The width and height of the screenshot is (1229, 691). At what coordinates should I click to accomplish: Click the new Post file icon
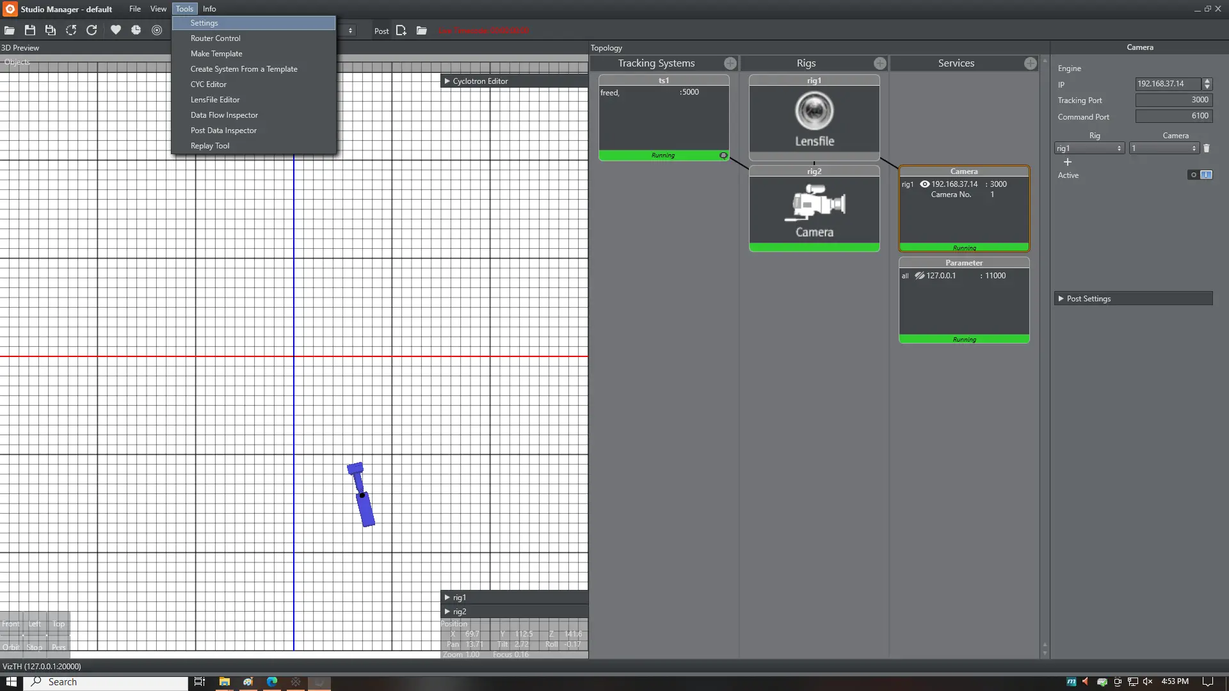[x=401, y=30]
